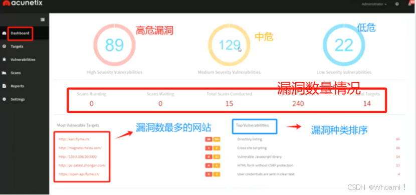Viewport: 416px width, 195px height.
Task: Click Total Scans Conducted value 15
Action: tap(229, 103)
